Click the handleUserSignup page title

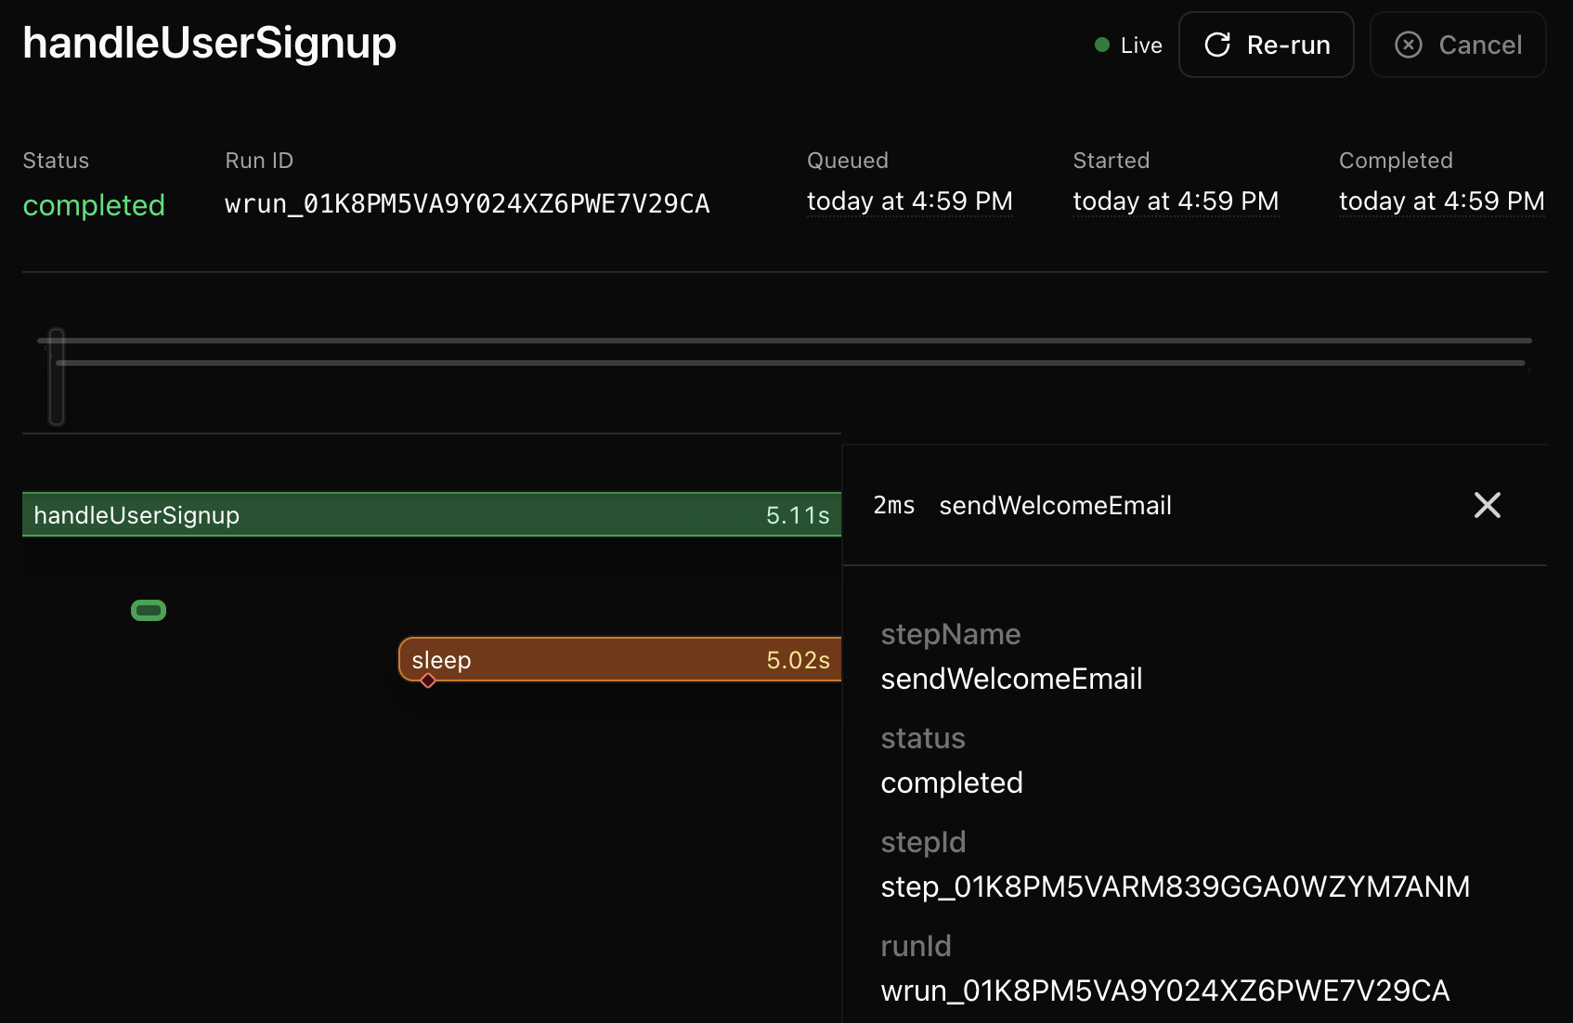208,43
